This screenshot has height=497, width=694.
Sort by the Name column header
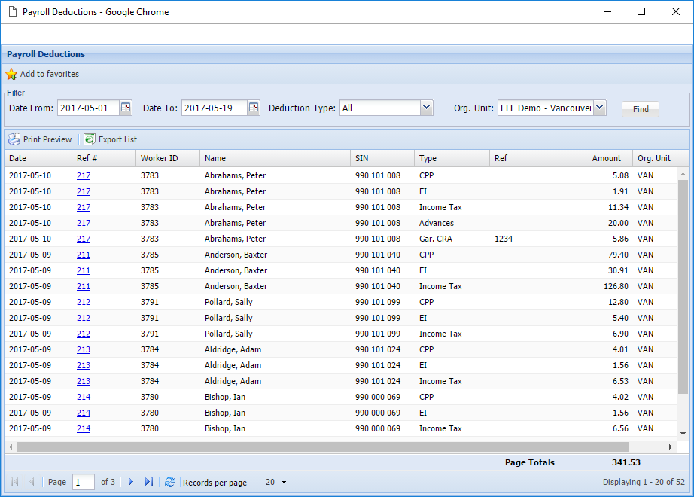click(x=215, y=158)
